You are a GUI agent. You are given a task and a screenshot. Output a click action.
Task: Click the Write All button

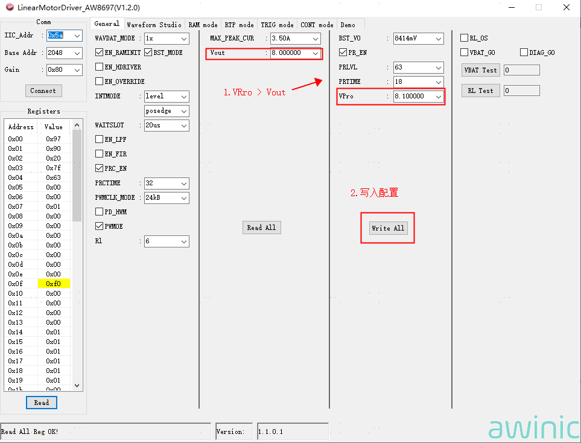coord(389,228)
